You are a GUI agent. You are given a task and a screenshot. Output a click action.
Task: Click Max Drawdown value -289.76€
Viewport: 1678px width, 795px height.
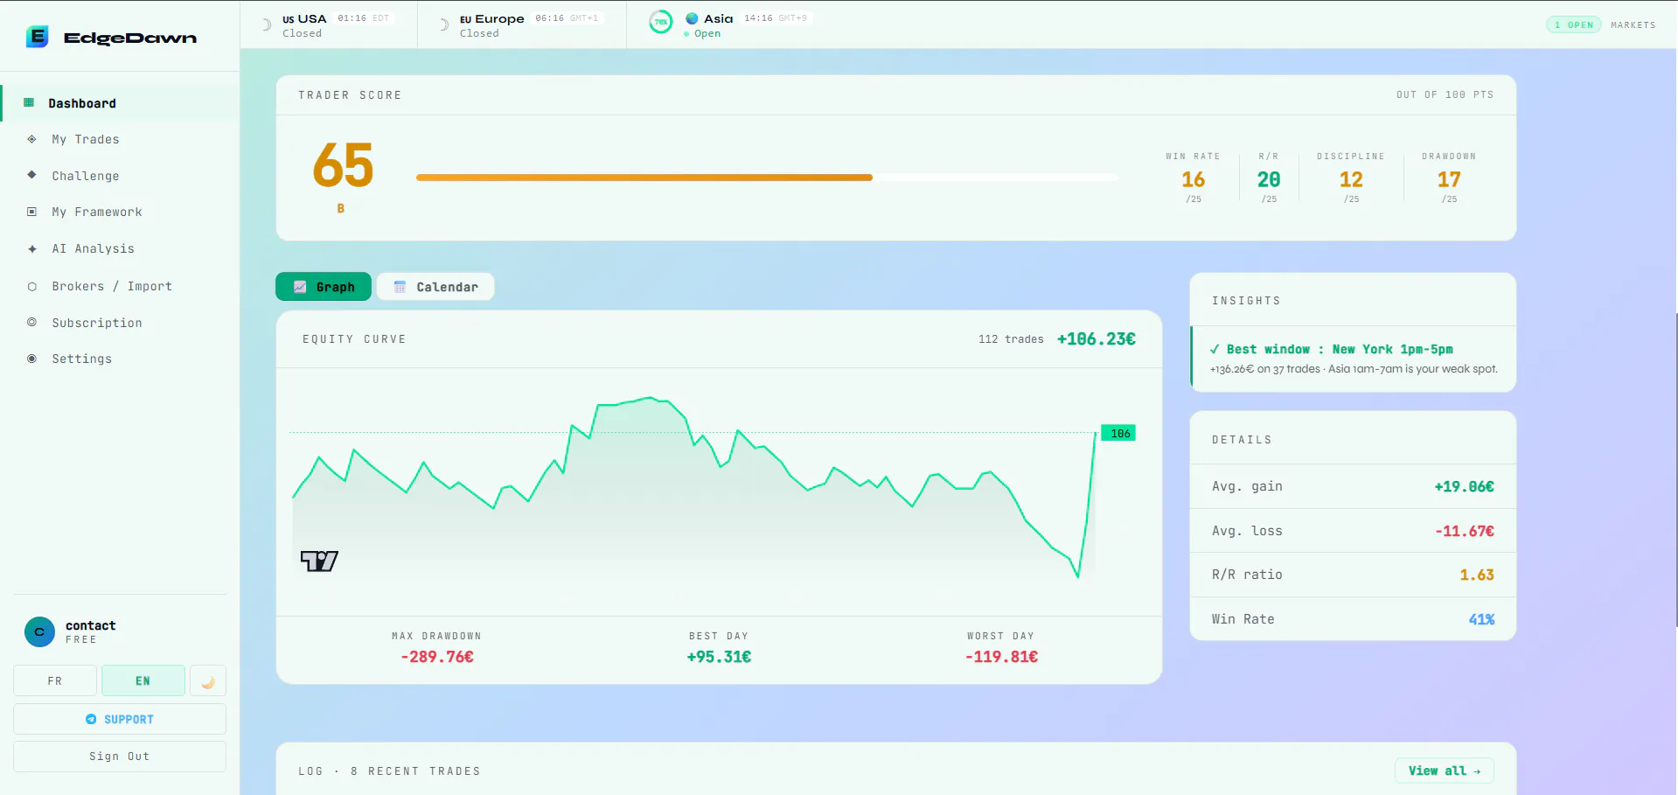[437, 657]
